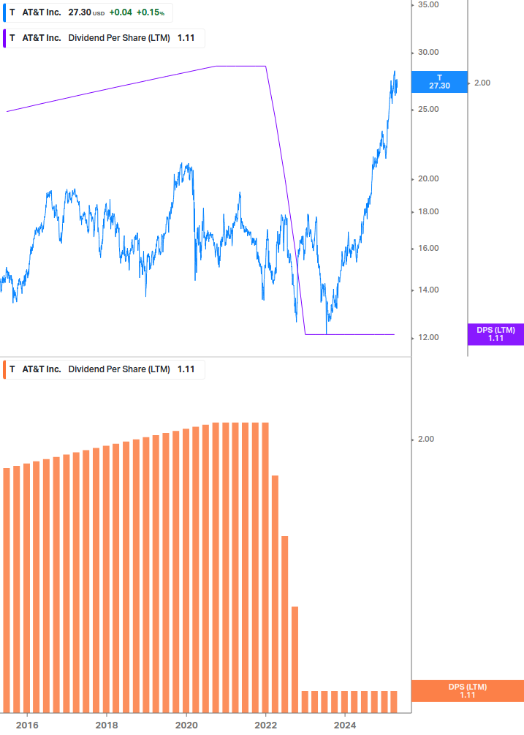Click the 2020 label on the time axis
Image resolution: width=524 pixels, height=735 pixels.
click(x=186, y=725)
